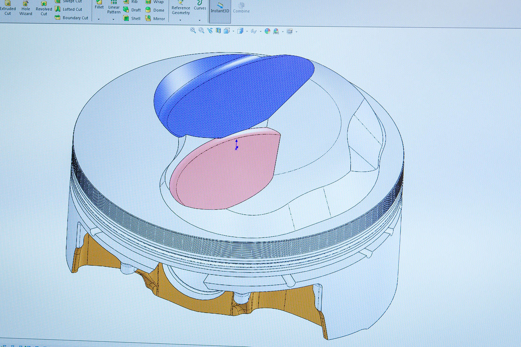
Task: Click the Apply Scene icon
Action: 276,31
